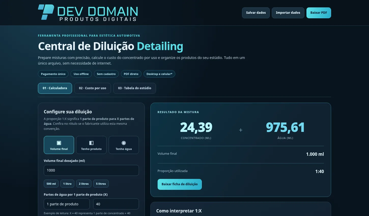Screen dimensions: 369x216
Task: Choose the 2 litros preset
Action: (x=84, y=184)
